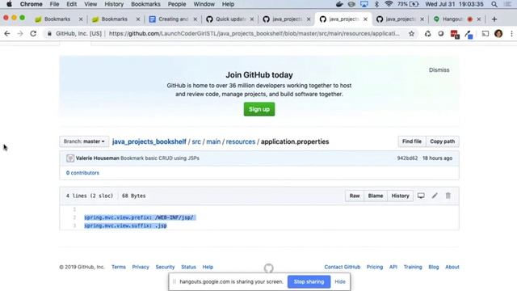The width and height of the screenshot is (517, 291).
Task: Close the Hangouts tab
Action: click(x=479, y=19)
